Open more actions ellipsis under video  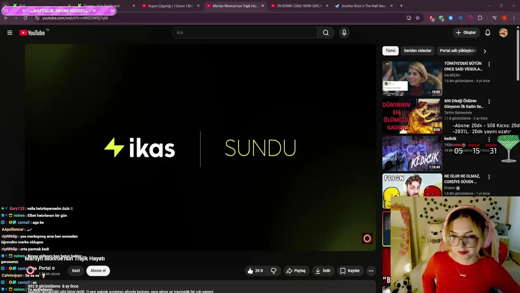(371, 271)
